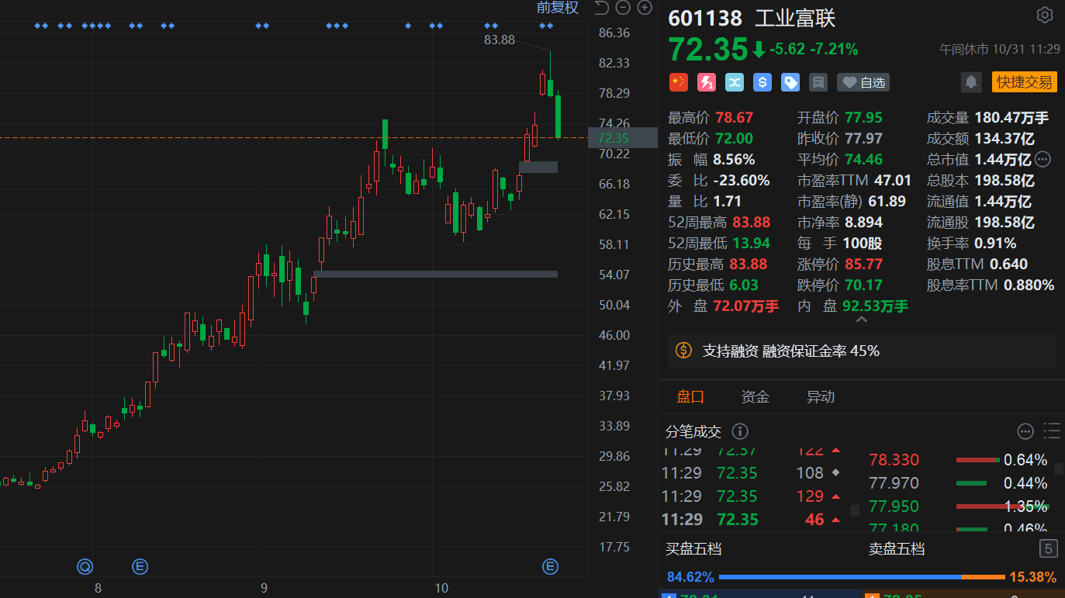Reset the chart with the undo arrow
Image resolution: width=1065 pixels, height=598 pixels.
click(601, 8)
